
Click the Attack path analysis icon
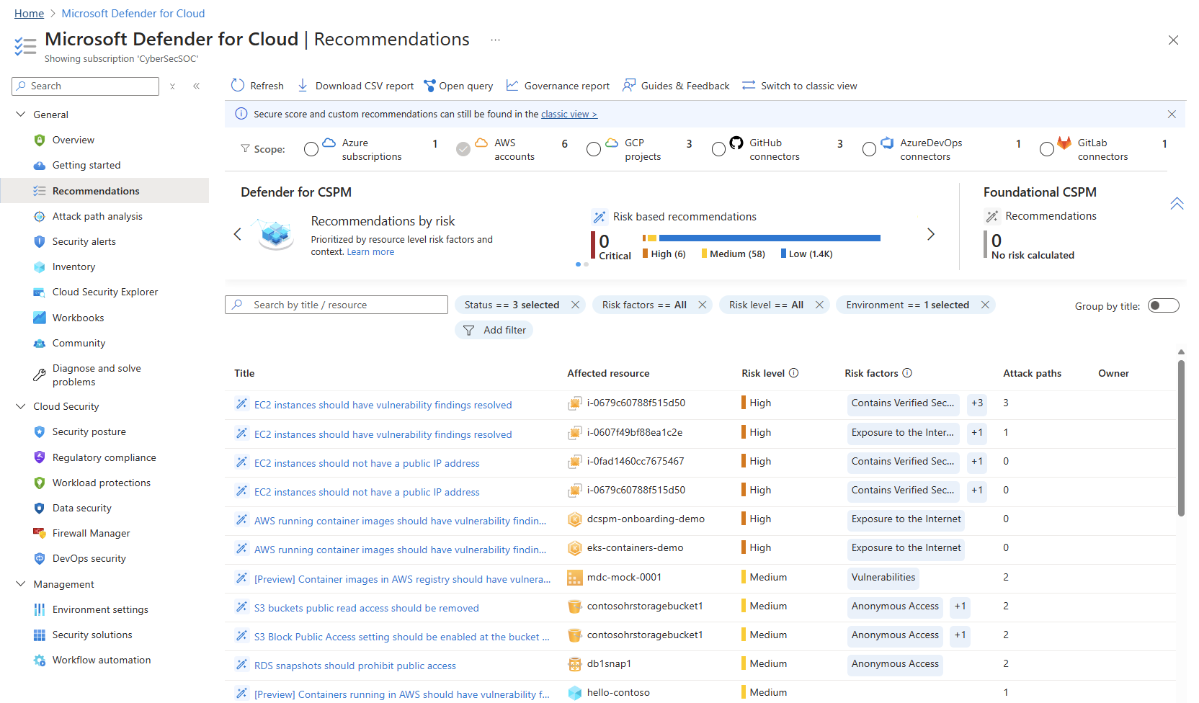40,216
